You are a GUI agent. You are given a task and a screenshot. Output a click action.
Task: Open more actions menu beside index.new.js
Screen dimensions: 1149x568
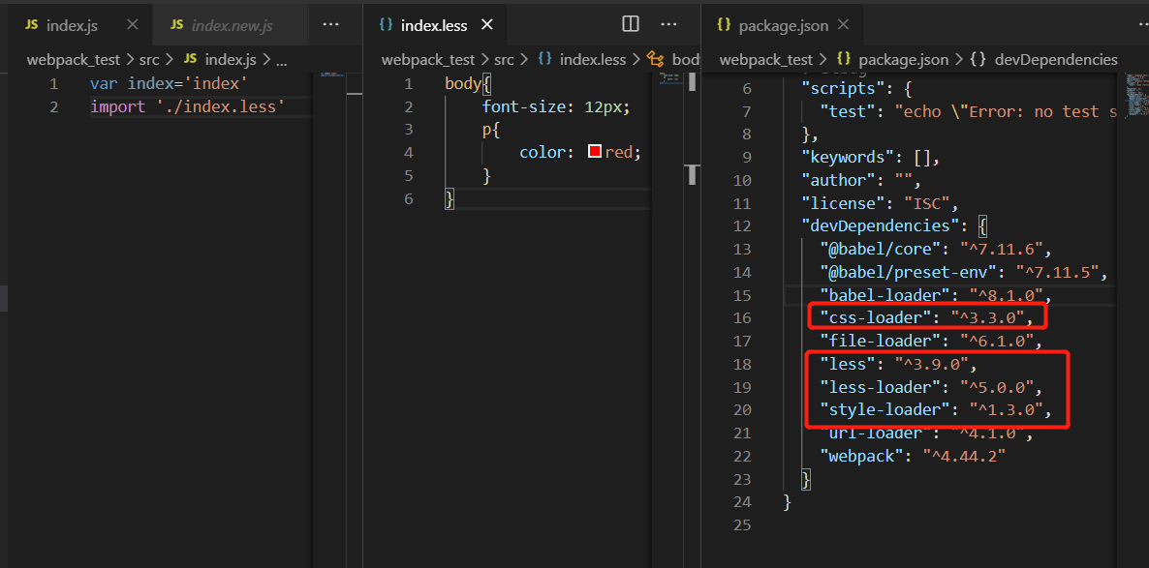(x=331, y=25)
